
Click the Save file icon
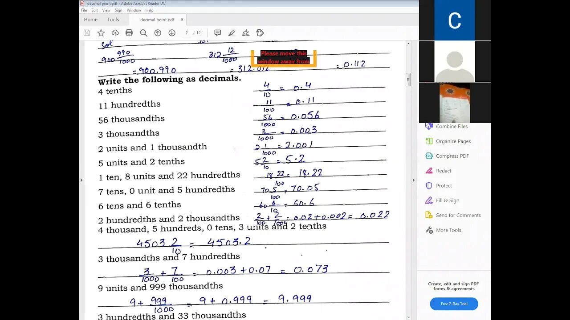[87, 33]
